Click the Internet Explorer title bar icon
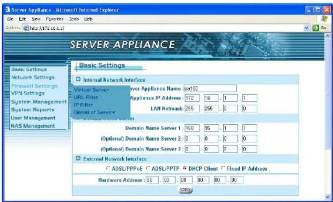 pos(8,10)
